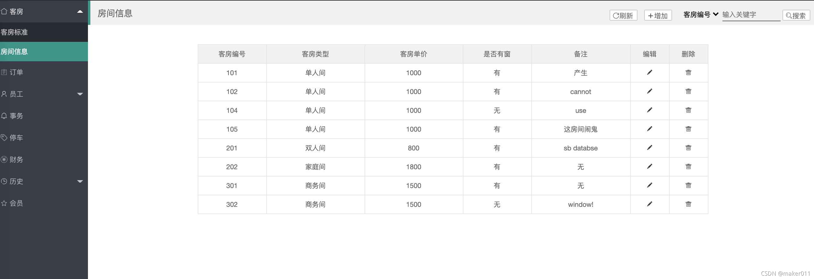814x279 pixels.
Task: Edit room 101 with the pencil icon
Action: [x=649, y=72]
